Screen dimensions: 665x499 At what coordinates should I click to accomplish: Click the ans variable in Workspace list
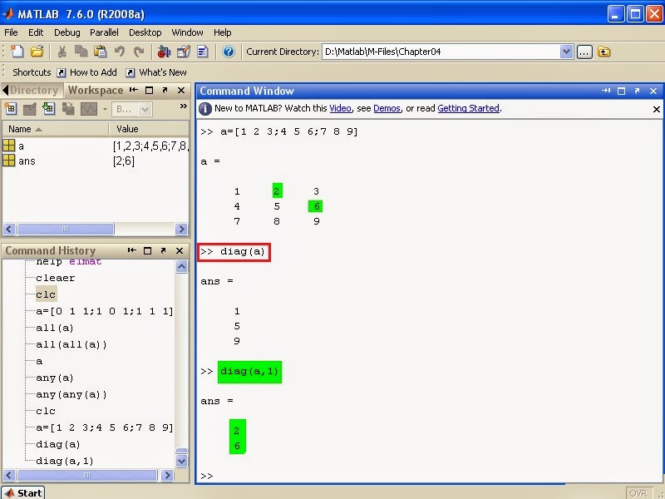pyautogui.click(x=25, y=161)
